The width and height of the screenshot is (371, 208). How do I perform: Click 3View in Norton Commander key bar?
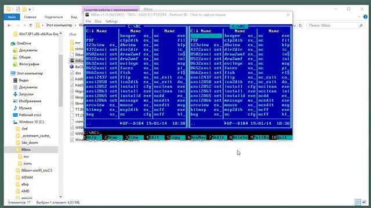coord(134,138)
